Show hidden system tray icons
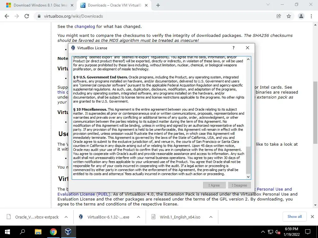Screen dimensions: 318x238 point(263,232)
